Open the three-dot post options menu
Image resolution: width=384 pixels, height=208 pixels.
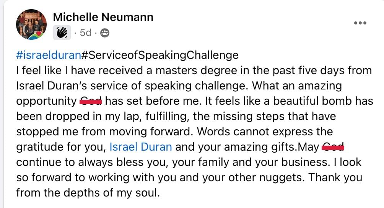tap(360, 23)
